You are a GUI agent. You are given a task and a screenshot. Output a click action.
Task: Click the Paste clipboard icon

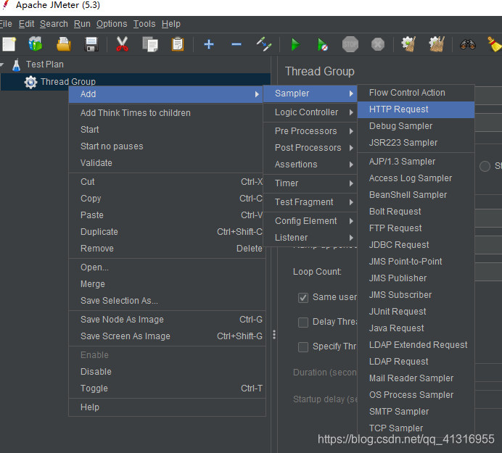tap(178, 44)
